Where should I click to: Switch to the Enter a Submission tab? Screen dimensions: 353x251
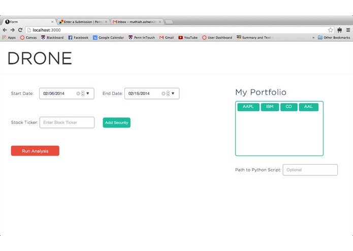(83, 22)
